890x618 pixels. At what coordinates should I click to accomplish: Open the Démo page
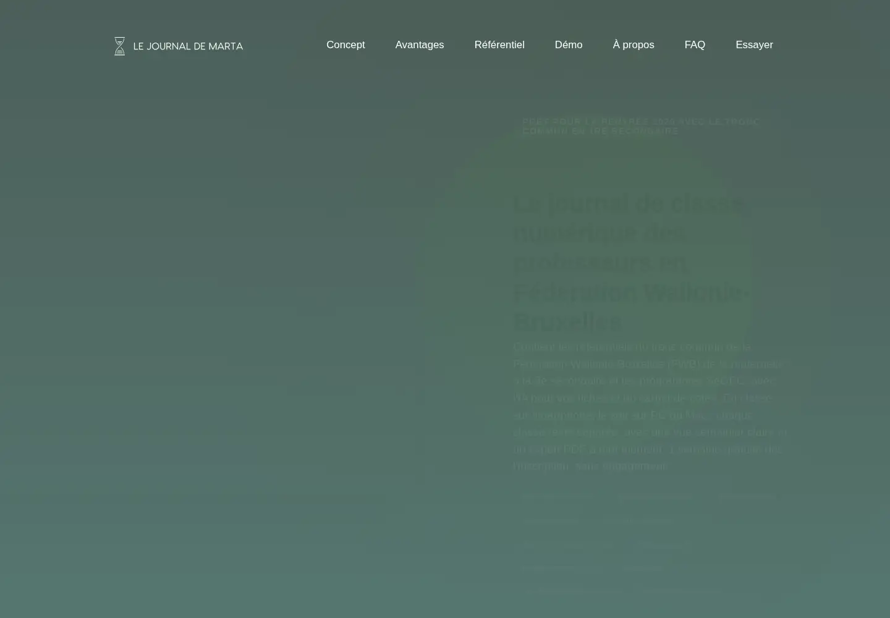(x=569, y=44)
